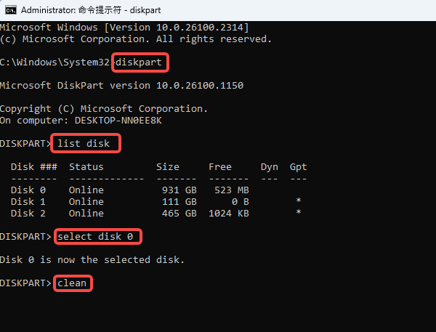Click the Free column header
This screenshot has width=436, height=332.
(x=220, y=167)
